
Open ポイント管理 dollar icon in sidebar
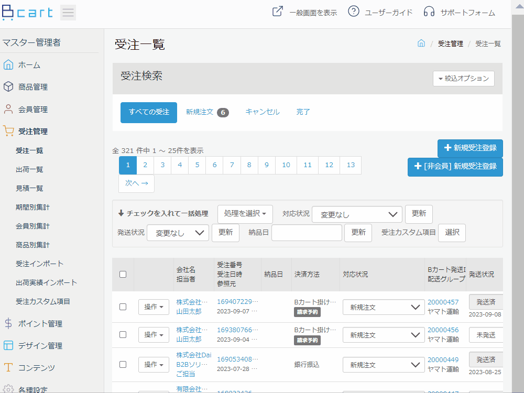[8, 323]
